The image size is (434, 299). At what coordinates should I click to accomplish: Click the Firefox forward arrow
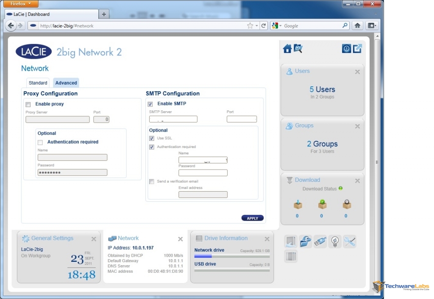pos(20,26)
